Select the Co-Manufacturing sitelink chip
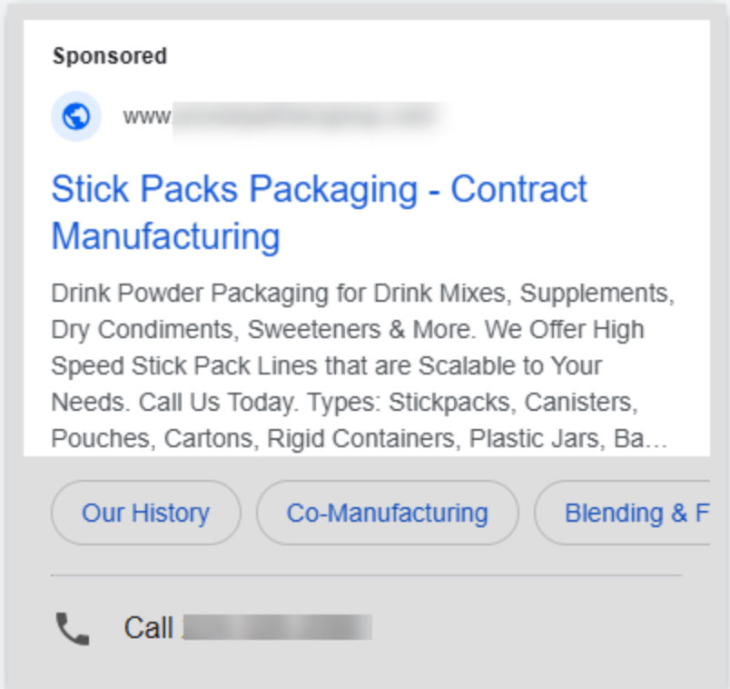The height and width of the screenshot is (689, 730). tap(387, 513)
